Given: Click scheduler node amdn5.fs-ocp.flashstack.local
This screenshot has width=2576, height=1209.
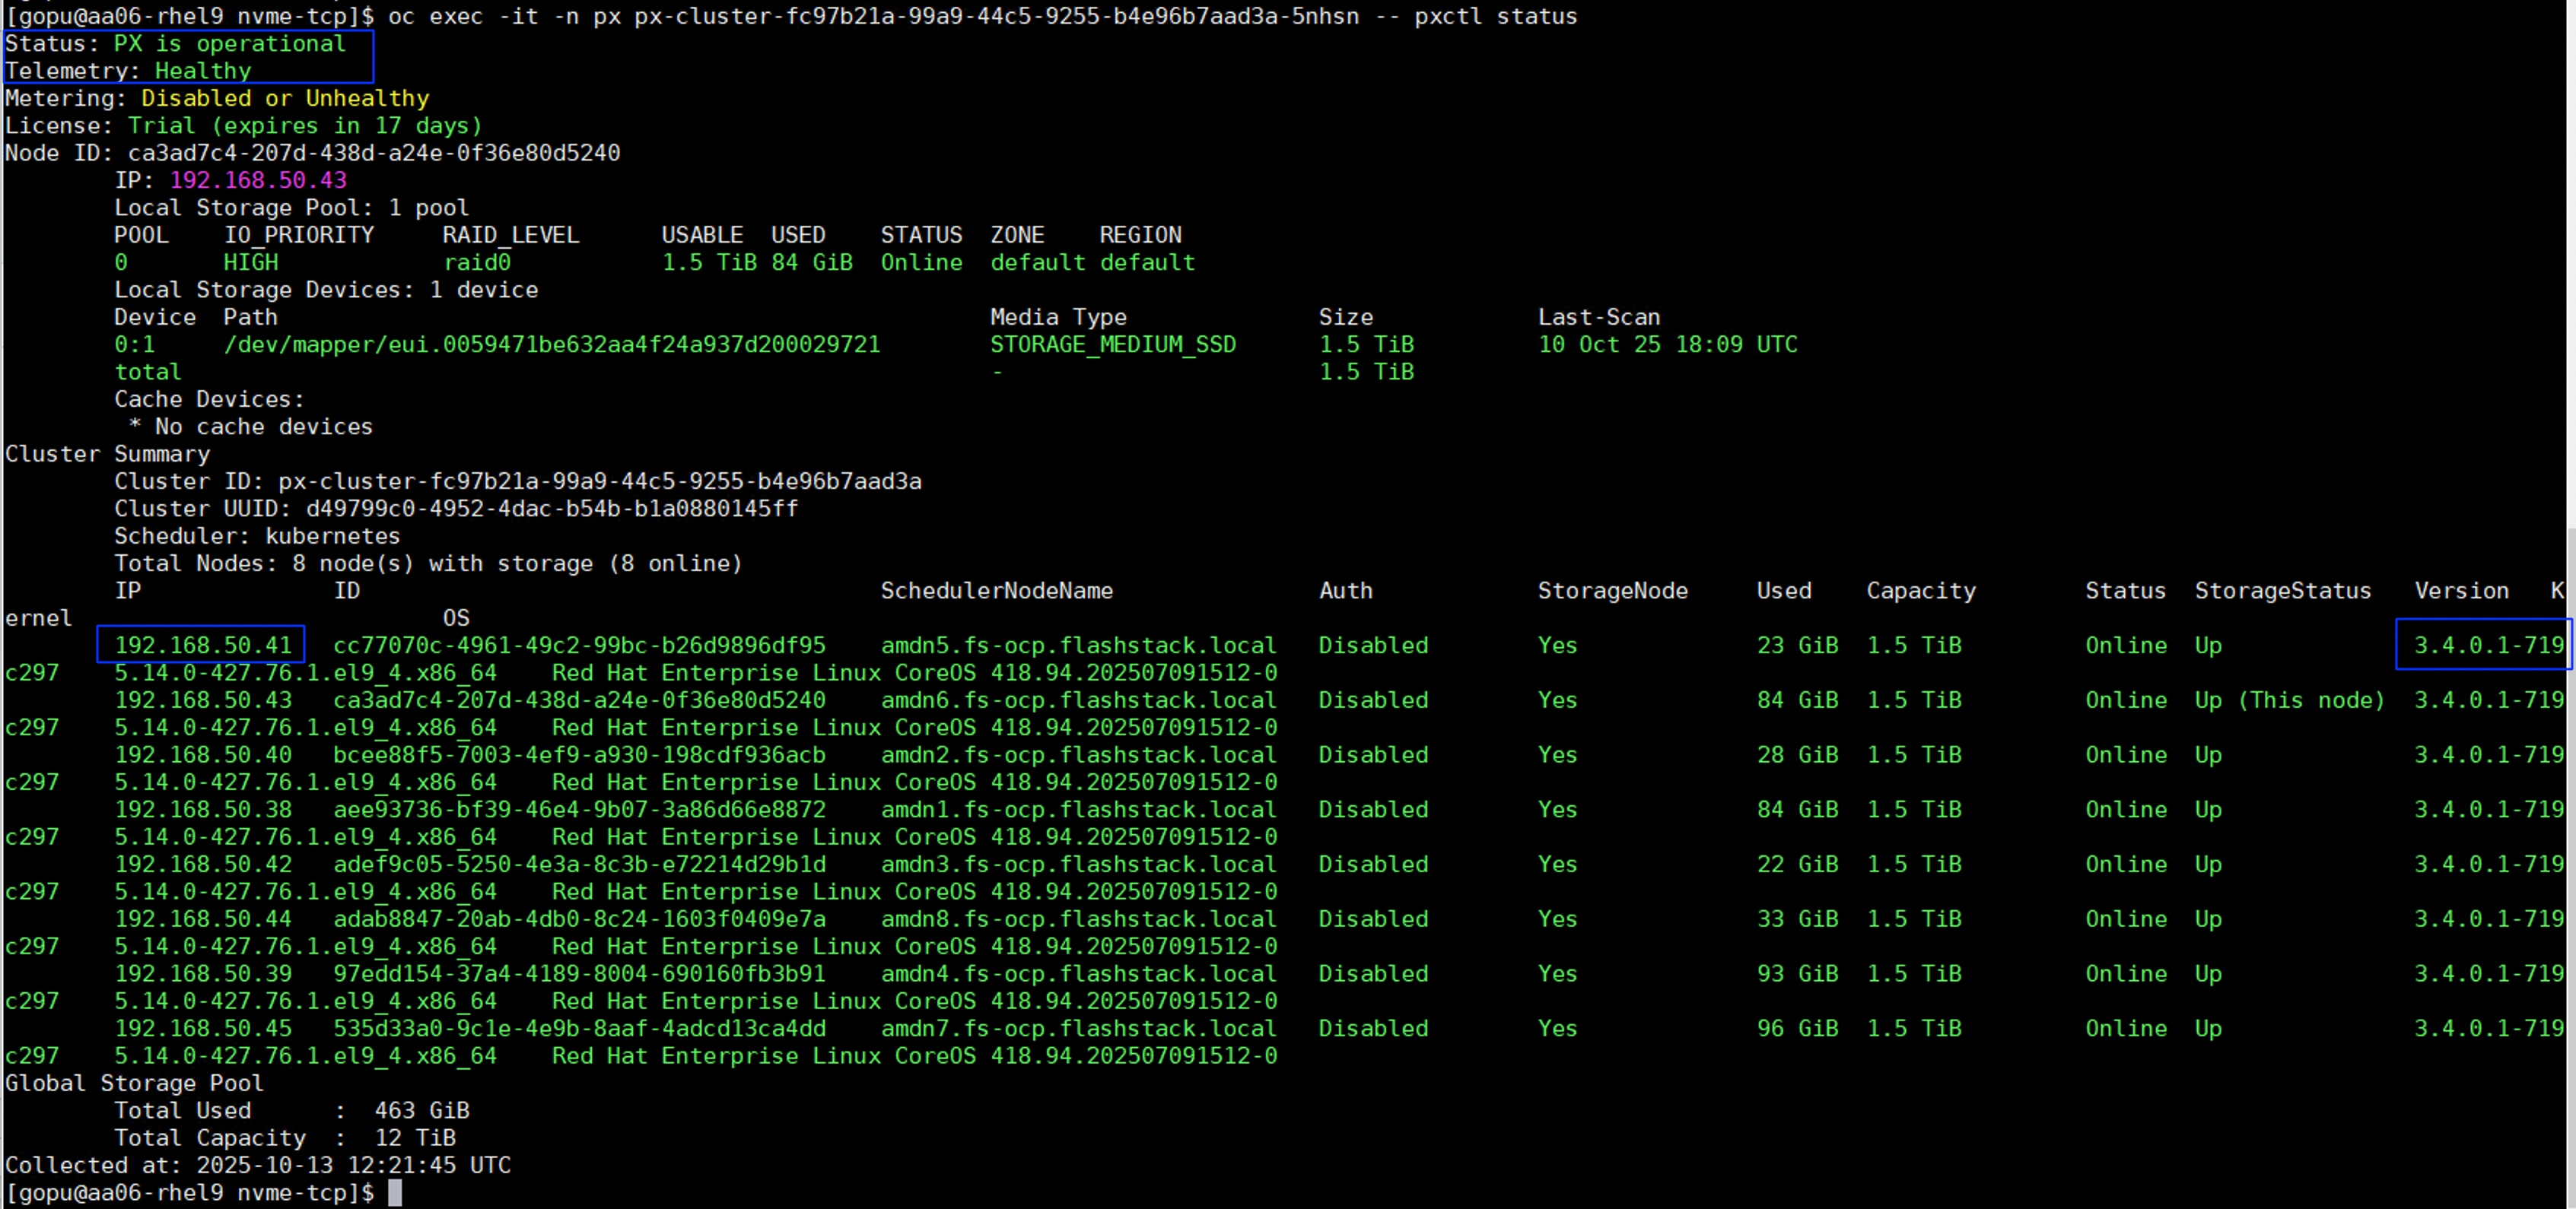Looking at the screenshot, I should coord(1078,646).
